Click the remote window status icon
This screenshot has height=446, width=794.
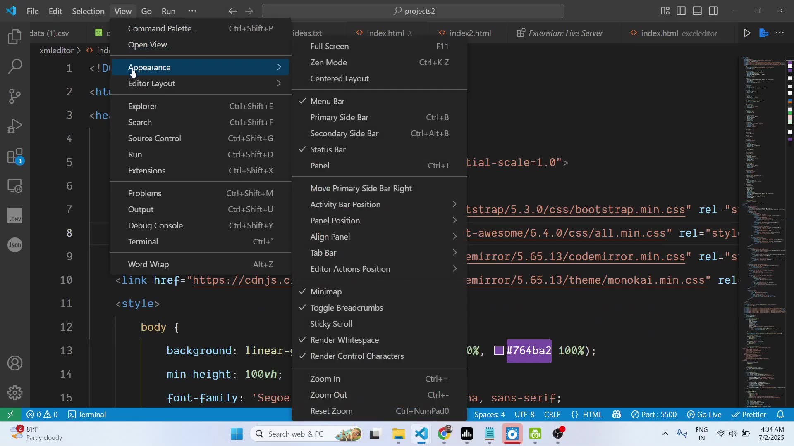click(10, 414)
